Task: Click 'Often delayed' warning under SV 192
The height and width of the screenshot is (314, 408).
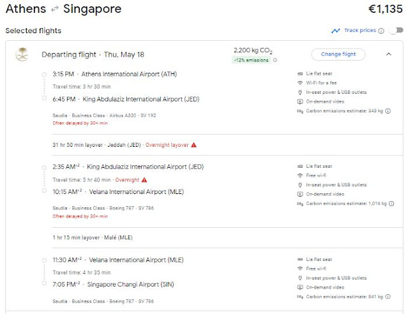Action: point(80,123)
